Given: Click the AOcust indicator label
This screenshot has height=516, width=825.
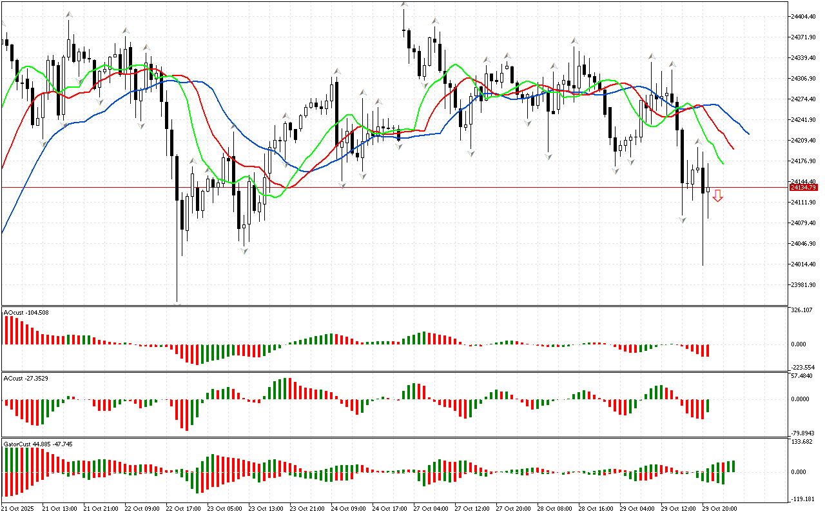Looking at the screenshot, I should click(26, 313).
